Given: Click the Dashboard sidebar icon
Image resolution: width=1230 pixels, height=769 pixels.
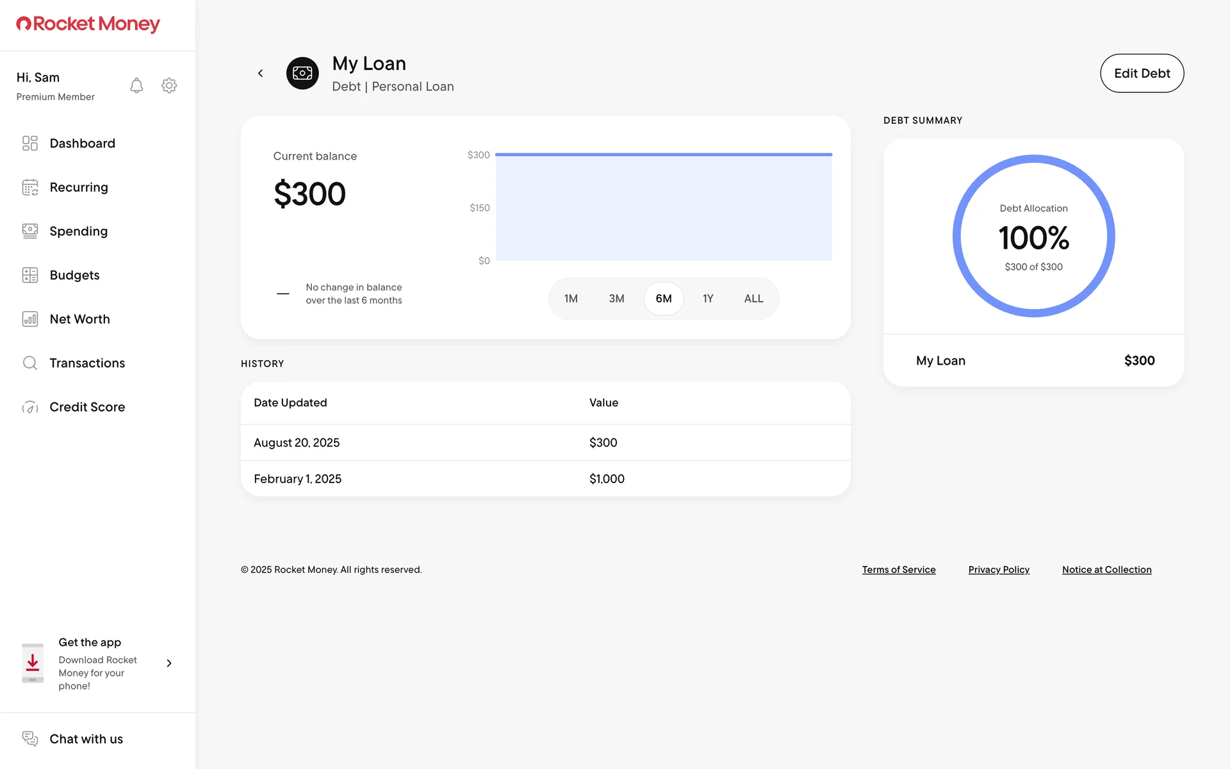Looking at the screenshot, I should (30, 143).
